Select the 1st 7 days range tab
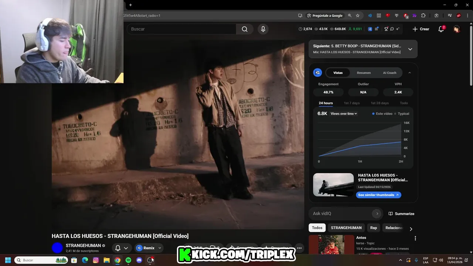Viewport: 473px width, 266px height. (351, 103)
